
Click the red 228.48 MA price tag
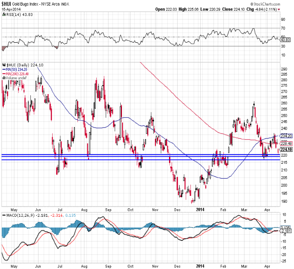point(286,143)
